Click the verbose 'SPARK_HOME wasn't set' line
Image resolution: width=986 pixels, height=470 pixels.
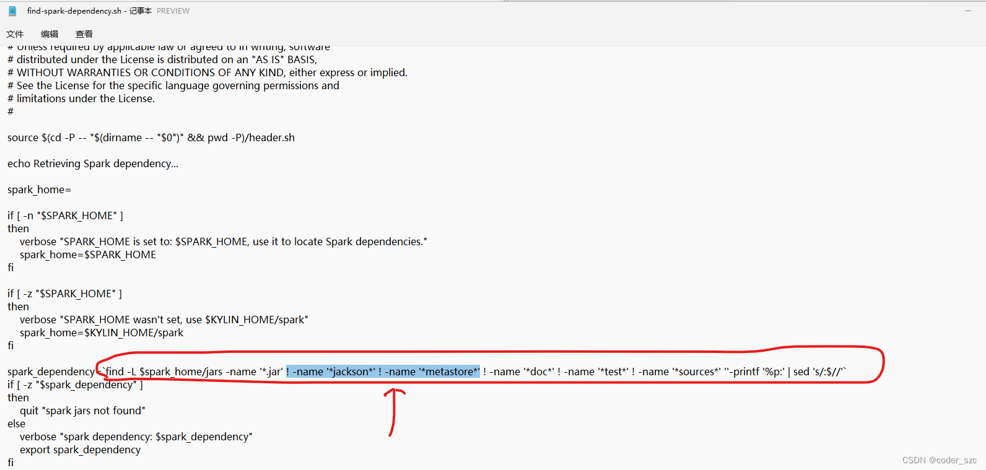pos(164,320)
